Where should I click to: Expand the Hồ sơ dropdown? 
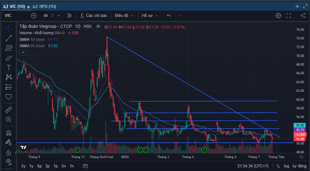tap(150, 16)
